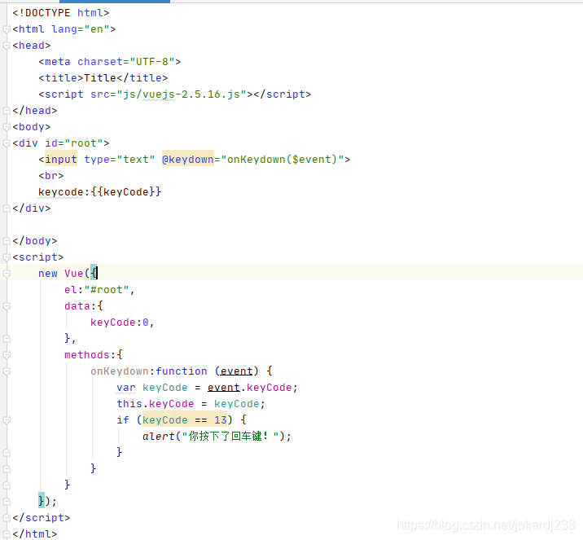This screenshot has width=583, height=540.
Task: Click the function keyword
Action: pos(182,371)
